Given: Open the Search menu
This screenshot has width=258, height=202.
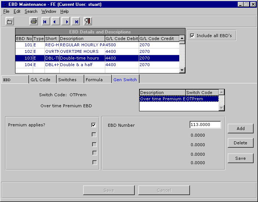Looking at the screenshot, I should (x=31, y=11).
